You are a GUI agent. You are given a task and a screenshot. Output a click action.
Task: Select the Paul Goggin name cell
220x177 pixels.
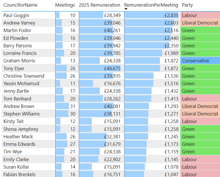click(x=16, y=15)
